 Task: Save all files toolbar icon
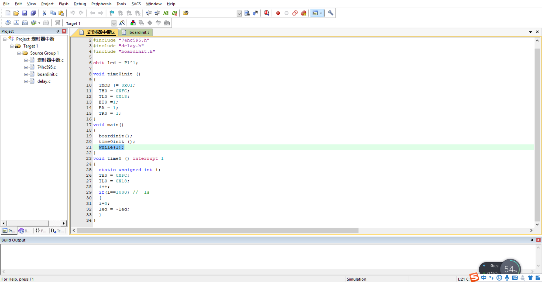tap(33, 13)
